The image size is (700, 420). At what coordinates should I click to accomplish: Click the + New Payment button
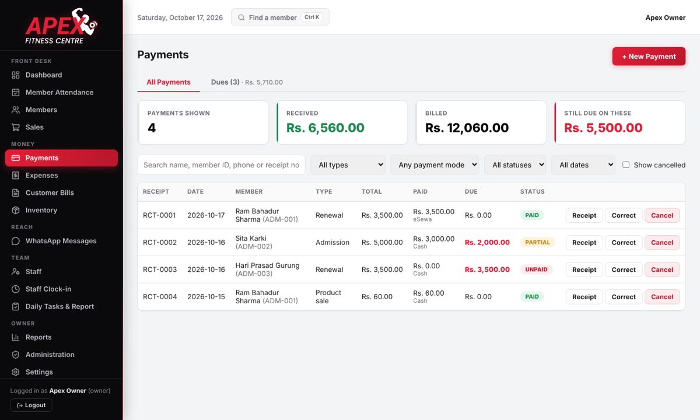(649, 57)
